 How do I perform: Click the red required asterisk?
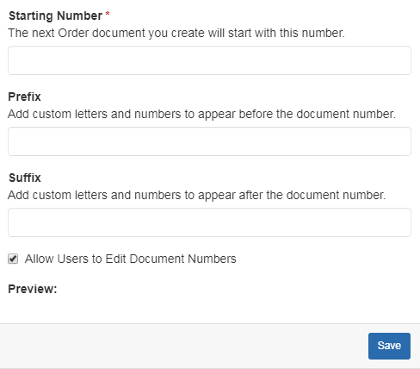pyautogui.click(x=108, y=14)
